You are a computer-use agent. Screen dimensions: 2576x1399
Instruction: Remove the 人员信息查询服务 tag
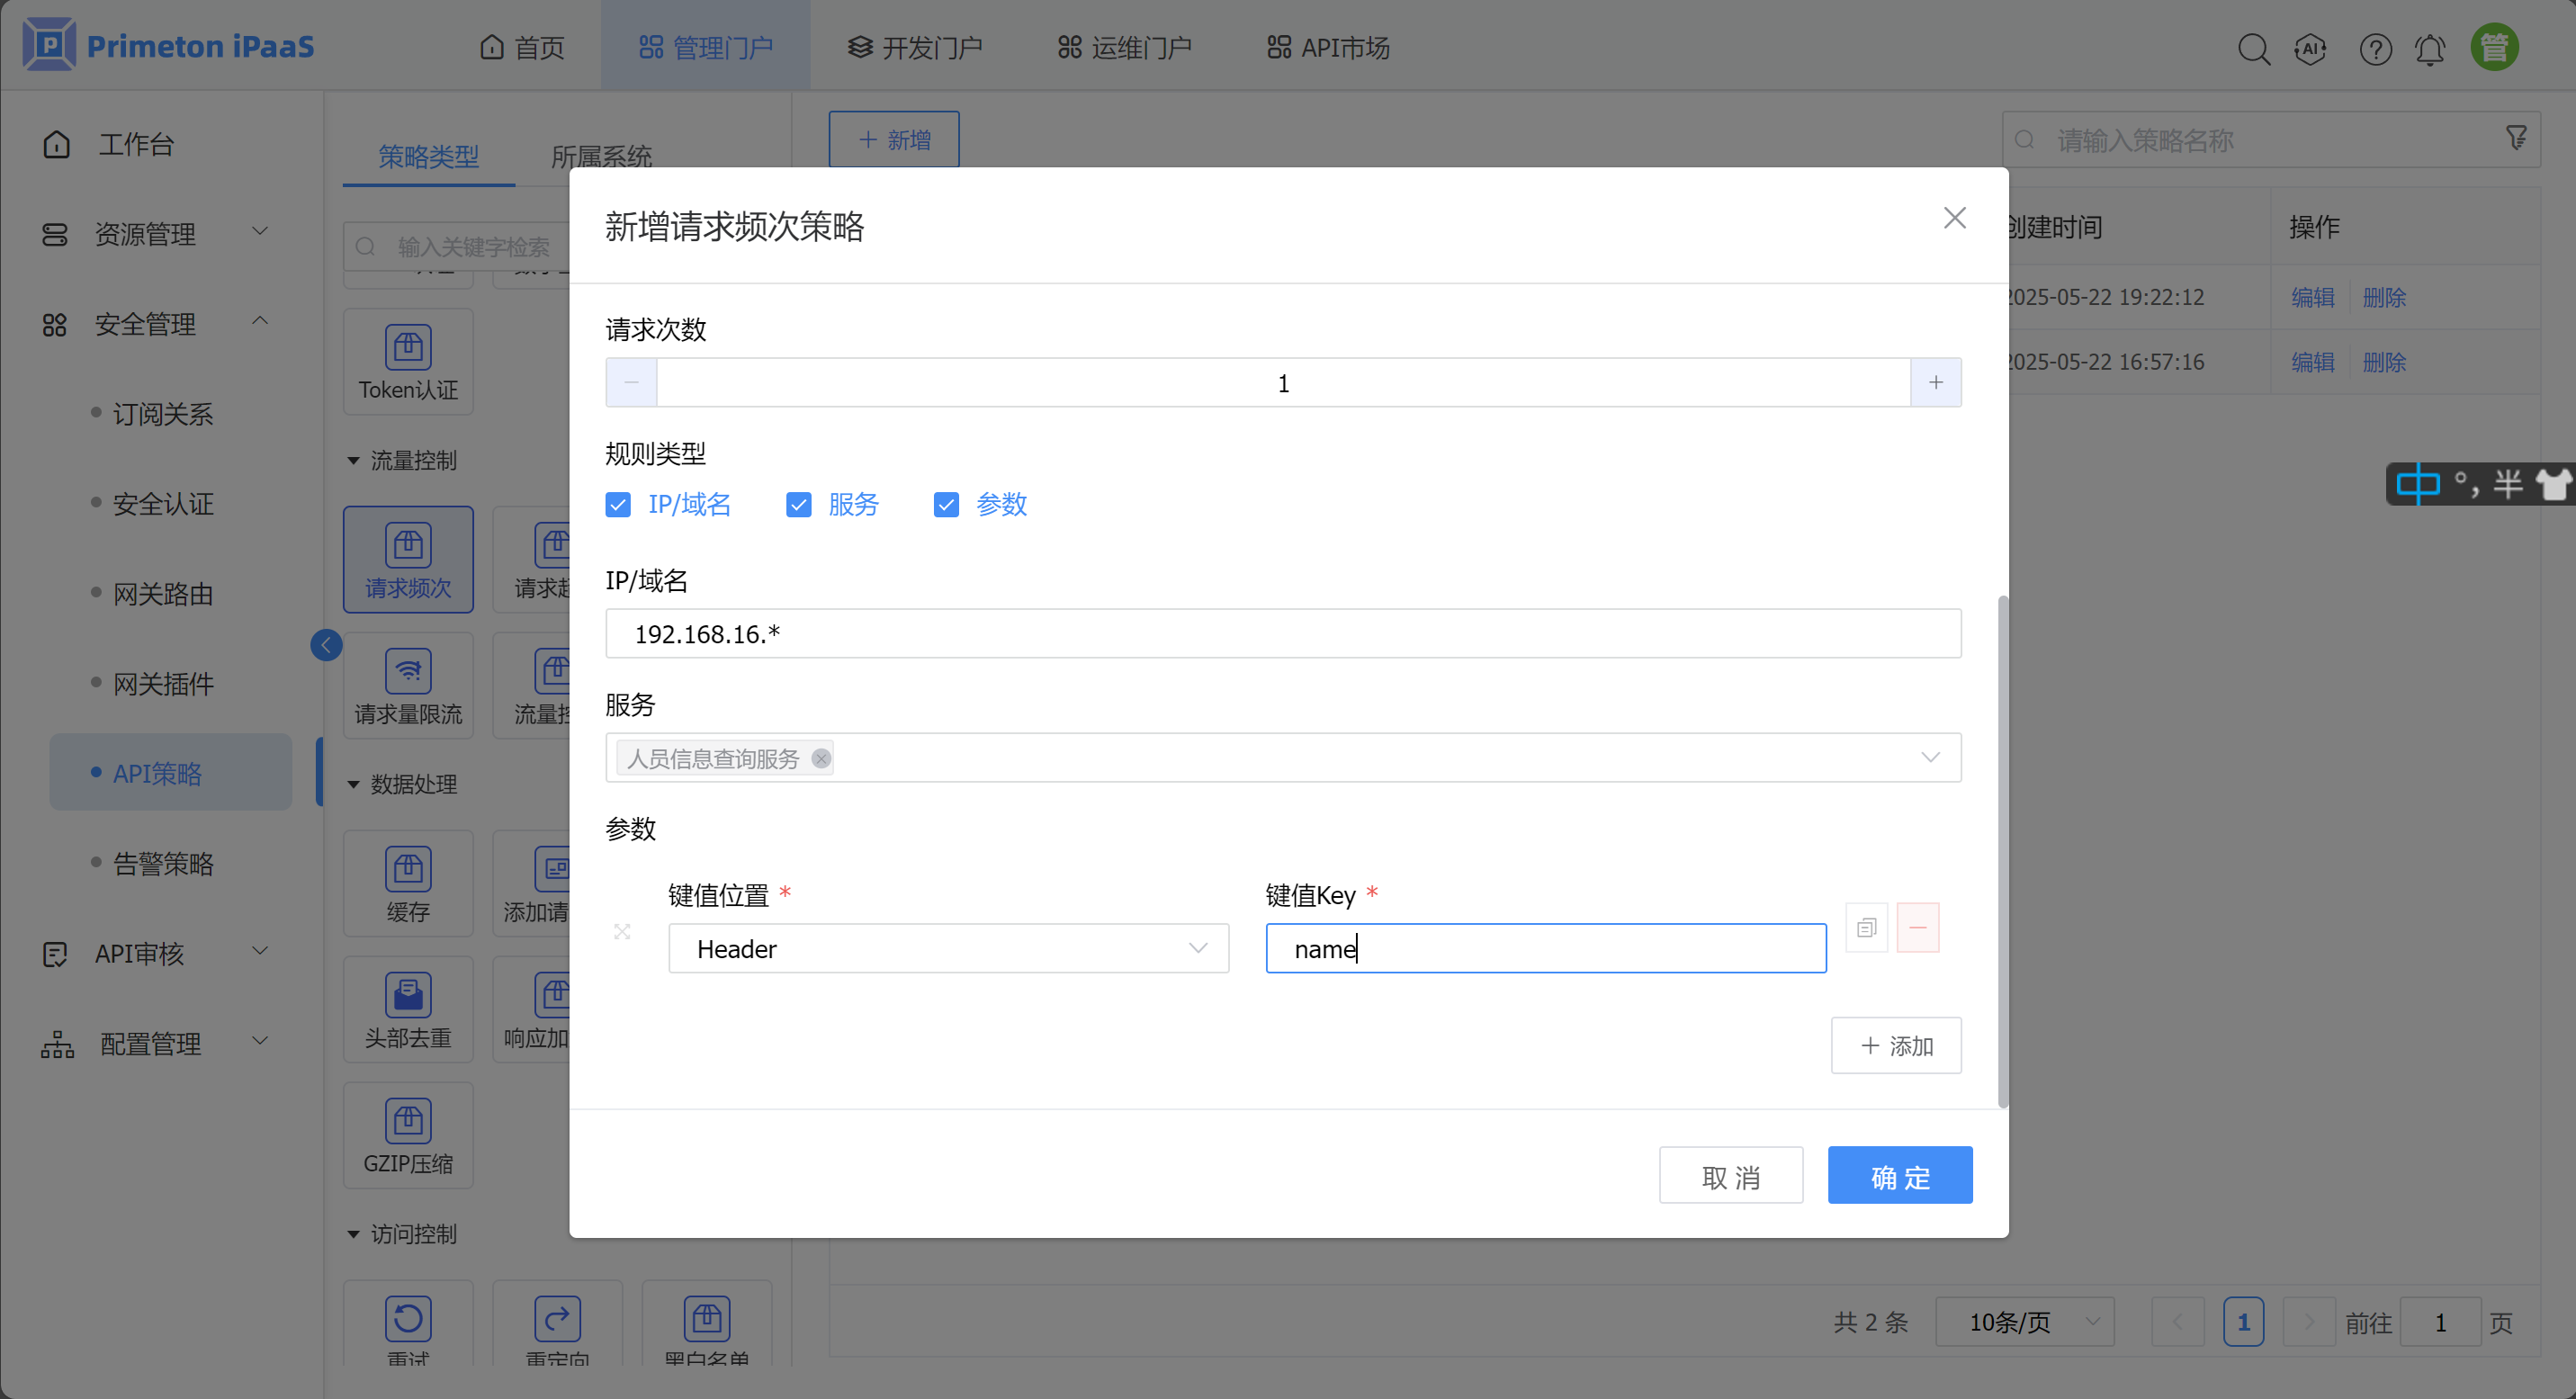coord(821,758)
